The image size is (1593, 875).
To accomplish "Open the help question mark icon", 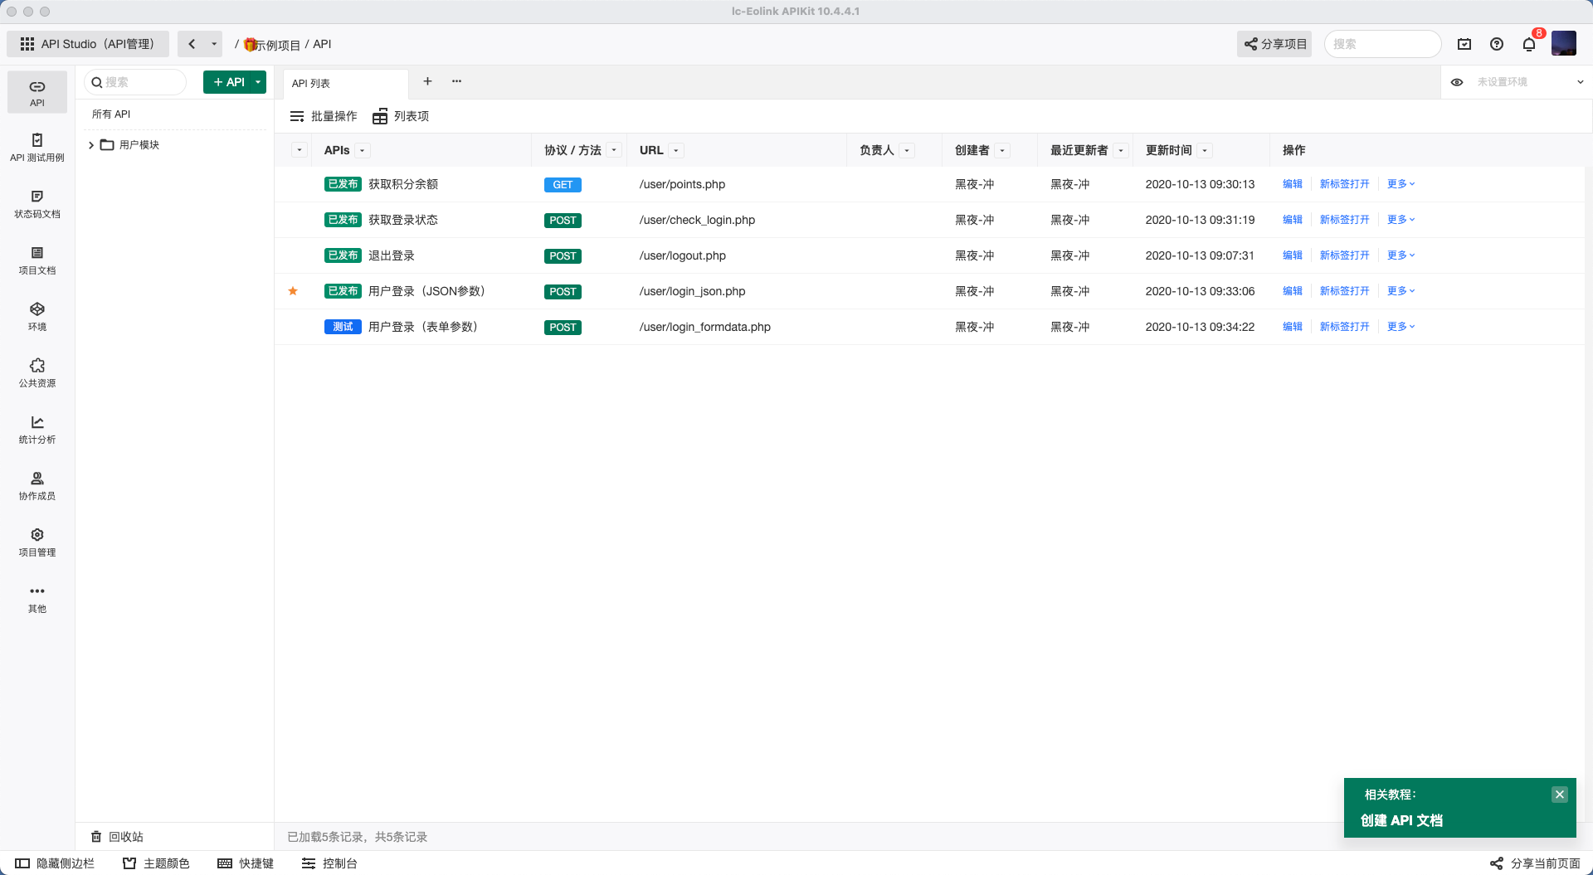I will coord(1497,44).
